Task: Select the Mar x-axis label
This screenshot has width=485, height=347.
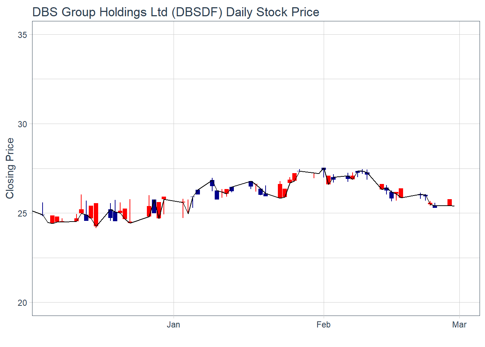Action: [x=459, y=325]
